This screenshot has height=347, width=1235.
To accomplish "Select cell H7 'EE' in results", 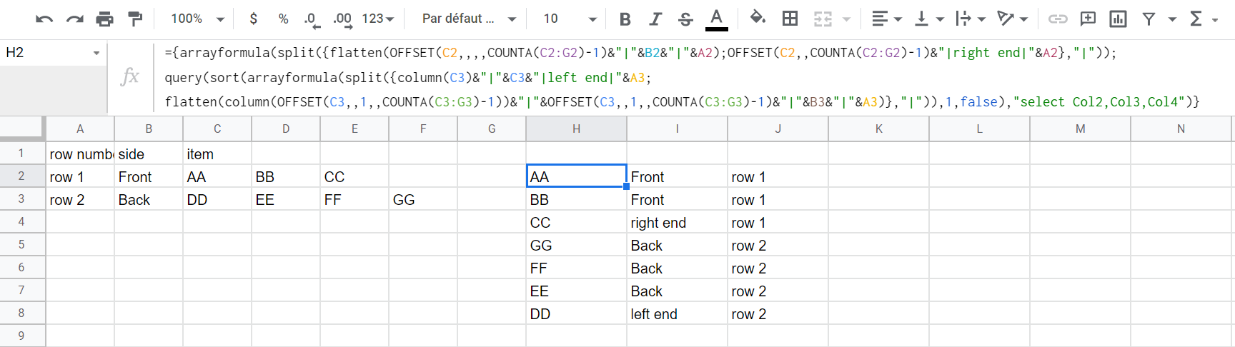I will [576, 291].
